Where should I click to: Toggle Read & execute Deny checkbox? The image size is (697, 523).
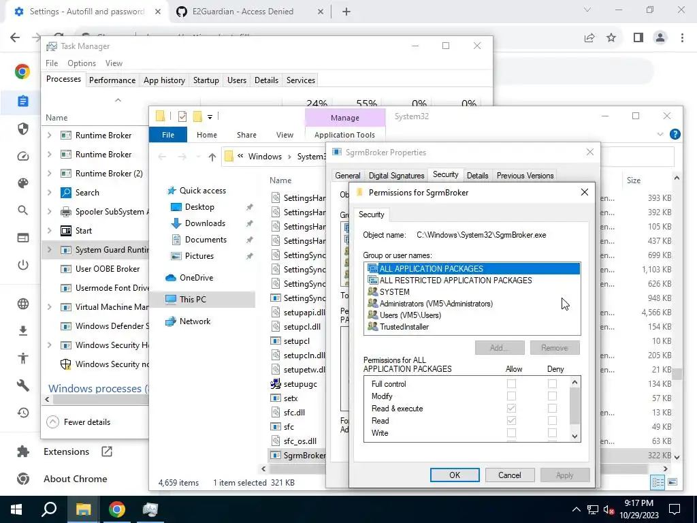[x=552, y=408]
